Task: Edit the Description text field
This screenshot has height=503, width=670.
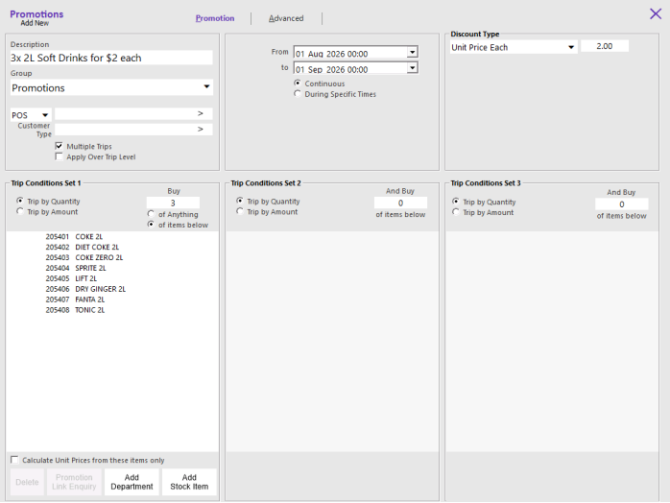Action: click(x=111, y=58)
